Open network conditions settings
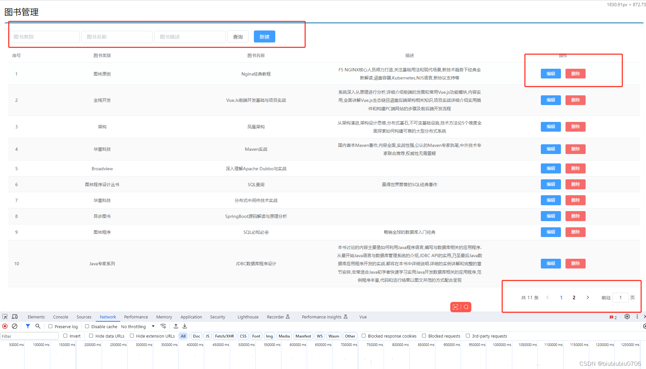Screen dimensions: 646x369 163,326
